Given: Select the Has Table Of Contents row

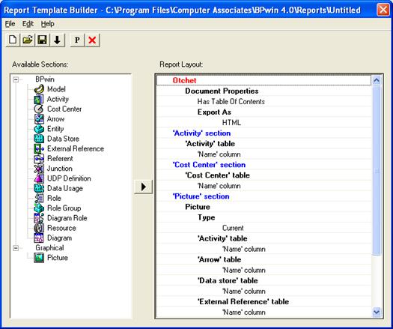Looking at the screenshot, I should (263, 102).
